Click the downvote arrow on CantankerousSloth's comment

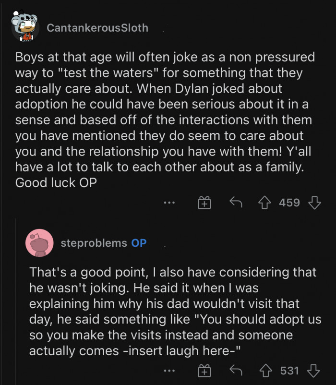(x=314, y=202)
